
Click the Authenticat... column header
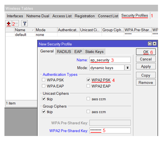68,30
